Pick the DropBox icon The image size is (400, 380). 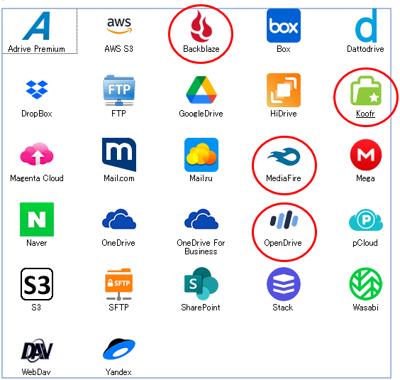click(37, 89)
